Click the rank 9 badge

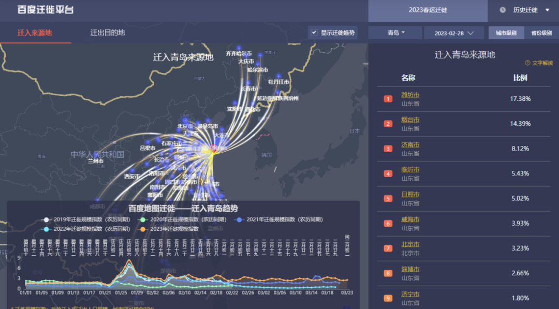tap(388, 299)
